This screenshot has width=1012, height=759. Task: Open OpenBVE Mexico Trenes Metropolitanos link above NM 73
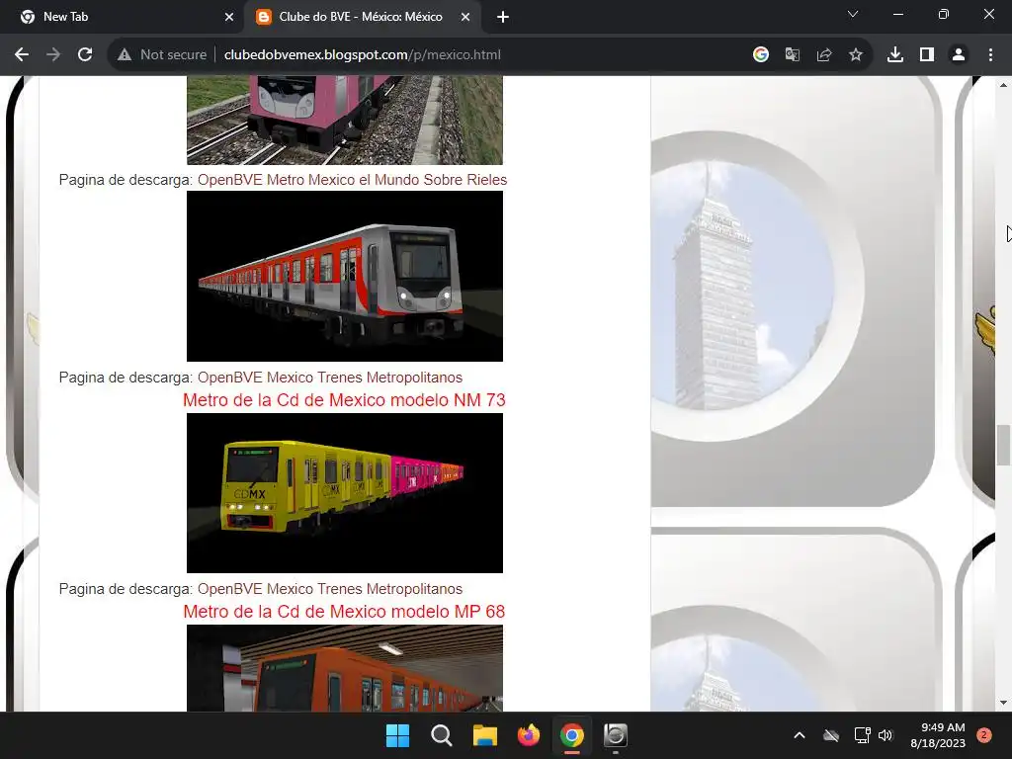[x=330, y=377]
